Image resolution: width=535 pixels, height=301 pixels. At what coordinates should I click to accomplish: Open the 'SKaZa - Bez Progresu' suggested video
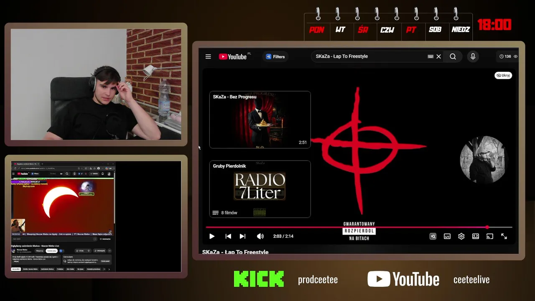click(260, 120)
